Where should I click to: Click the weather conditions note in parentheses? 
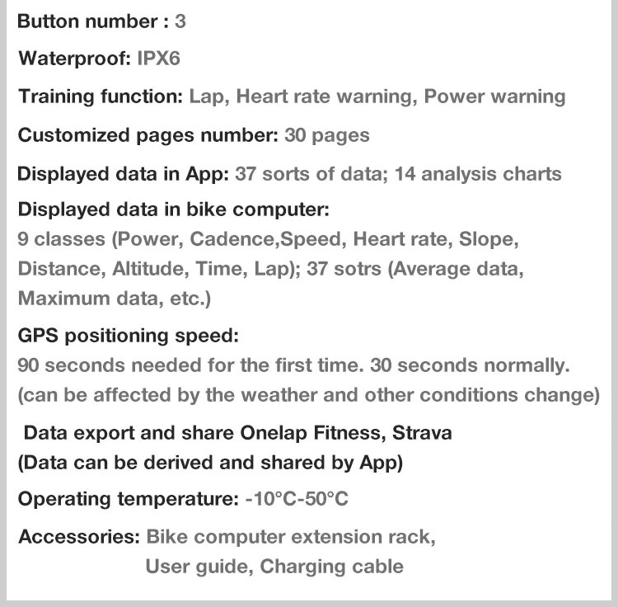click(308, 394)
